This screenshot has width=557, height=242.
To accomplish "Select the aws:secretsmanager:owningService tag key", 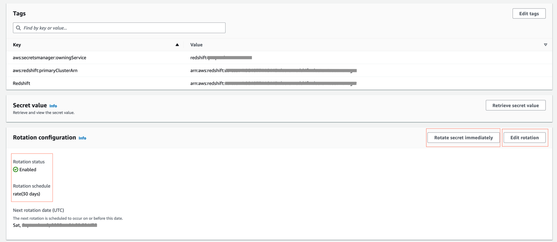I will [x=49, y=58].
